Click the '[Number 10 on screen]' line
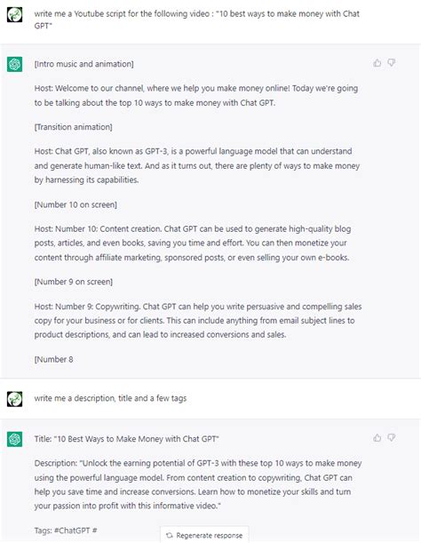421x543 pixels. tap(75, 204)
